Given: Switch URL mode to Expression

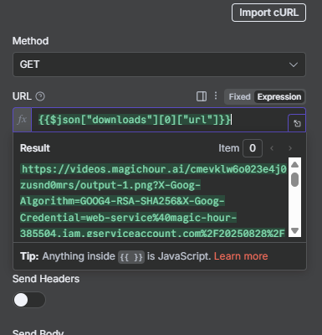Looking at the screenshot, I should tap(279, 97).
